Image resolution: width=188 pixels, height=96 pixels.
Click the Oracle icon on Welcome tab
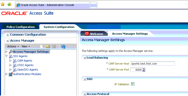click(87, 34)
